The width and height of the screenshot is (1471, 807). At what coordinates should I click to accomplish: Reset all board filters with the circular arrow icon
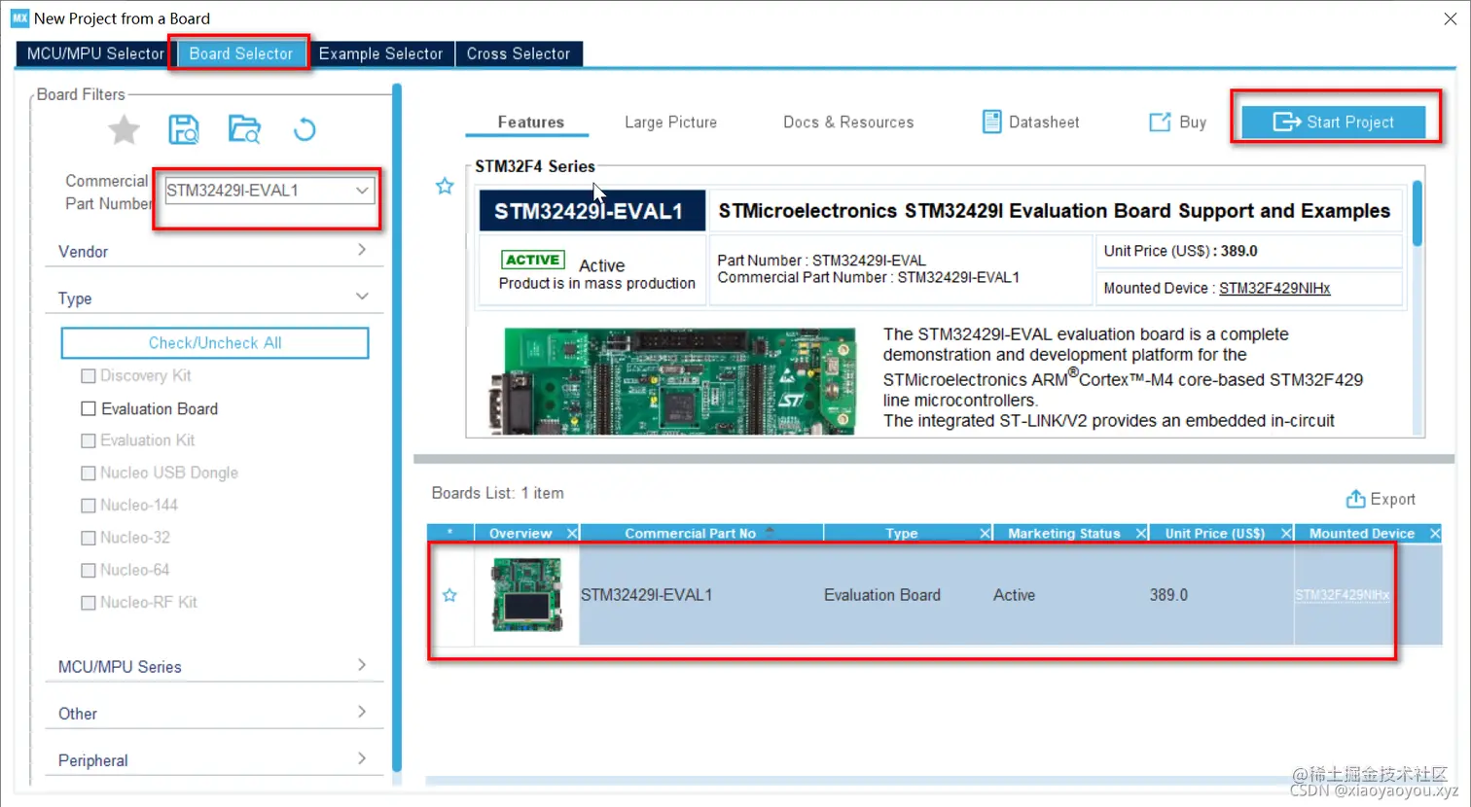coord(305,129)
